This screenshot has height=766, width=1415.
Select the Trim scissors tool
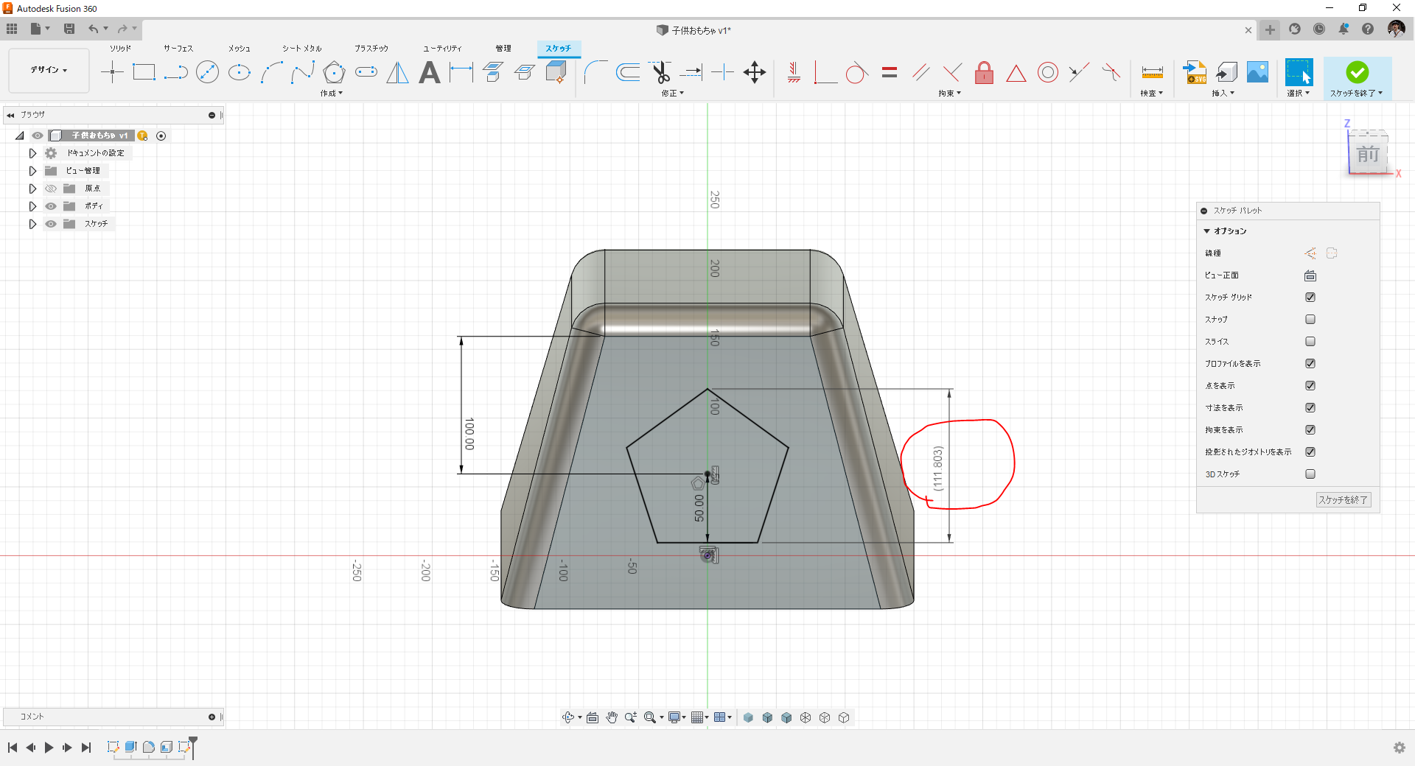pyautogui.click(x=660, y=72)
